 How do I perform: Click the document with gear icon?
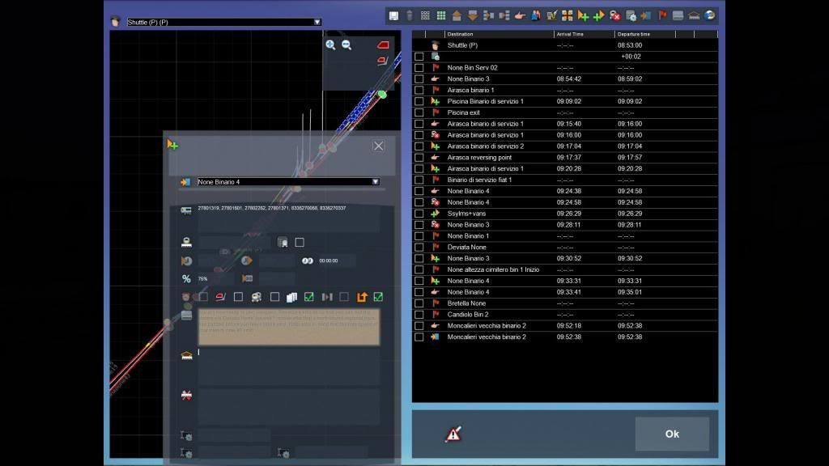(631, 16)
